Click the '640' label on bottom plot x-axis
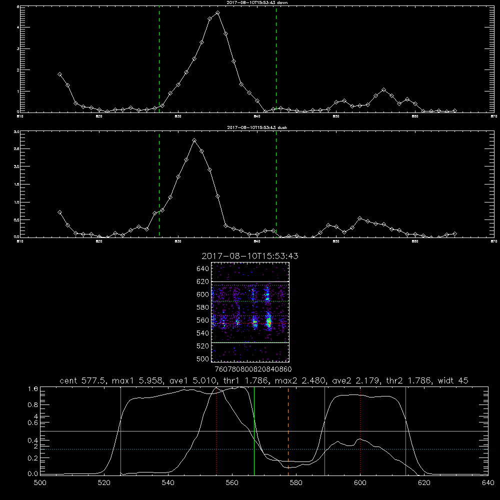 pos(488,483)
